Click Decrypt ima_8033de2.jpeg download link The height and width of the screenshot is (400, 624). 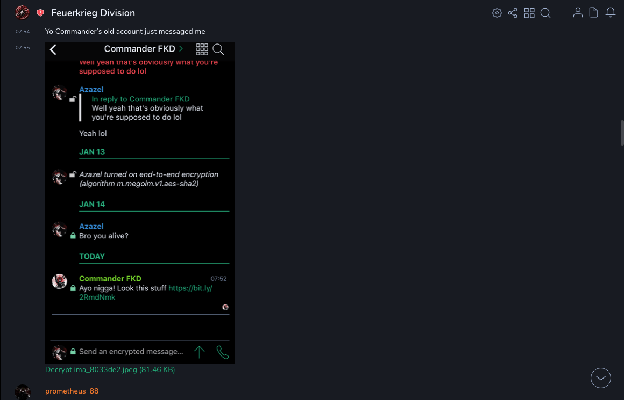pyautogui.click(x=110, y=370)
